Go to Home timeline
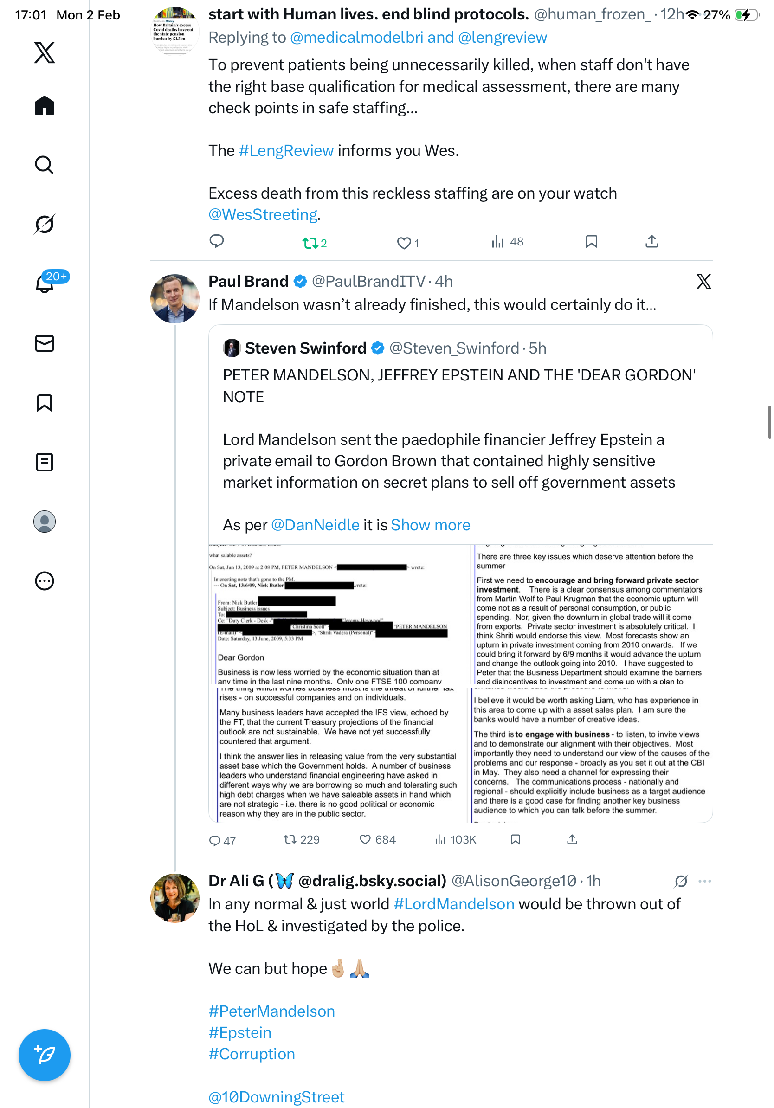The height and width of the screenshot is (1108, 774). coord(45,106)
